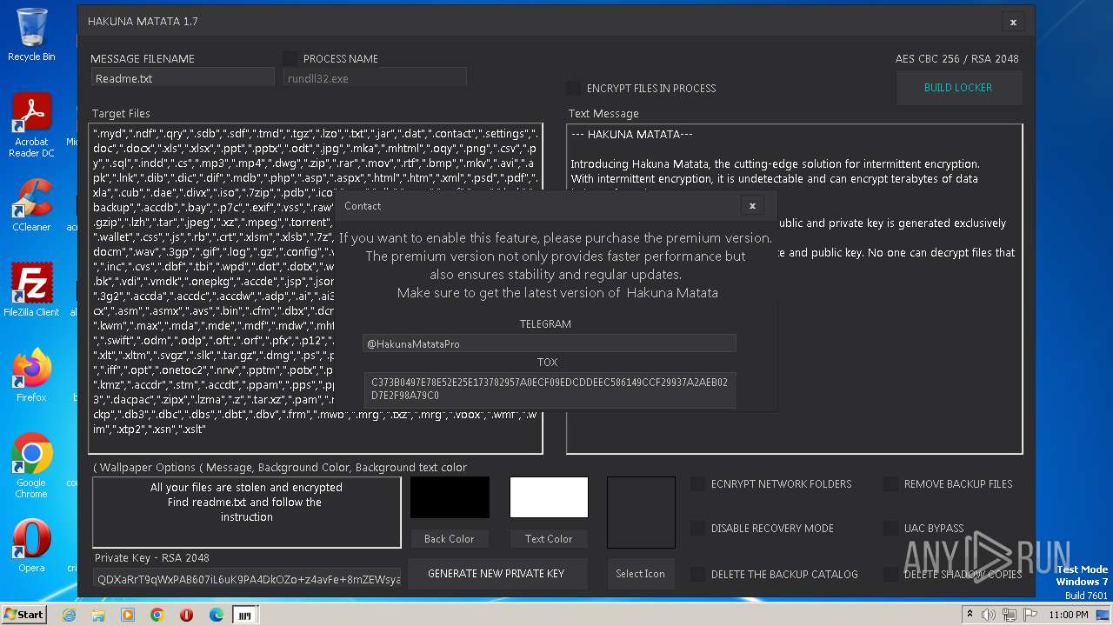The image size is (1113, 626).
Task: Click the TOX ID text field
Action: (550, 389)
